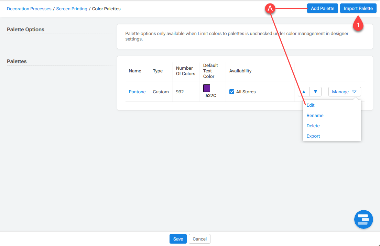Pick Delete from the Manage menu

(x=313, y=126)
